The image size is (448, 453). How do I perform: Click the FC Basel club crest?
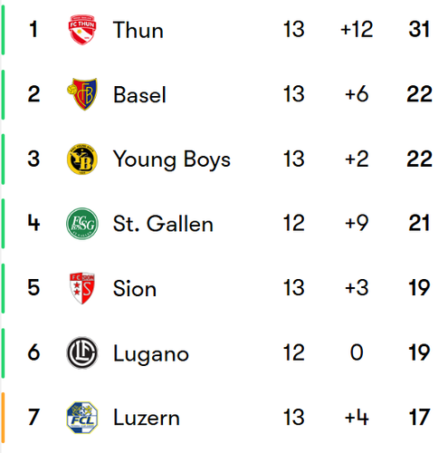pos(82,94)
